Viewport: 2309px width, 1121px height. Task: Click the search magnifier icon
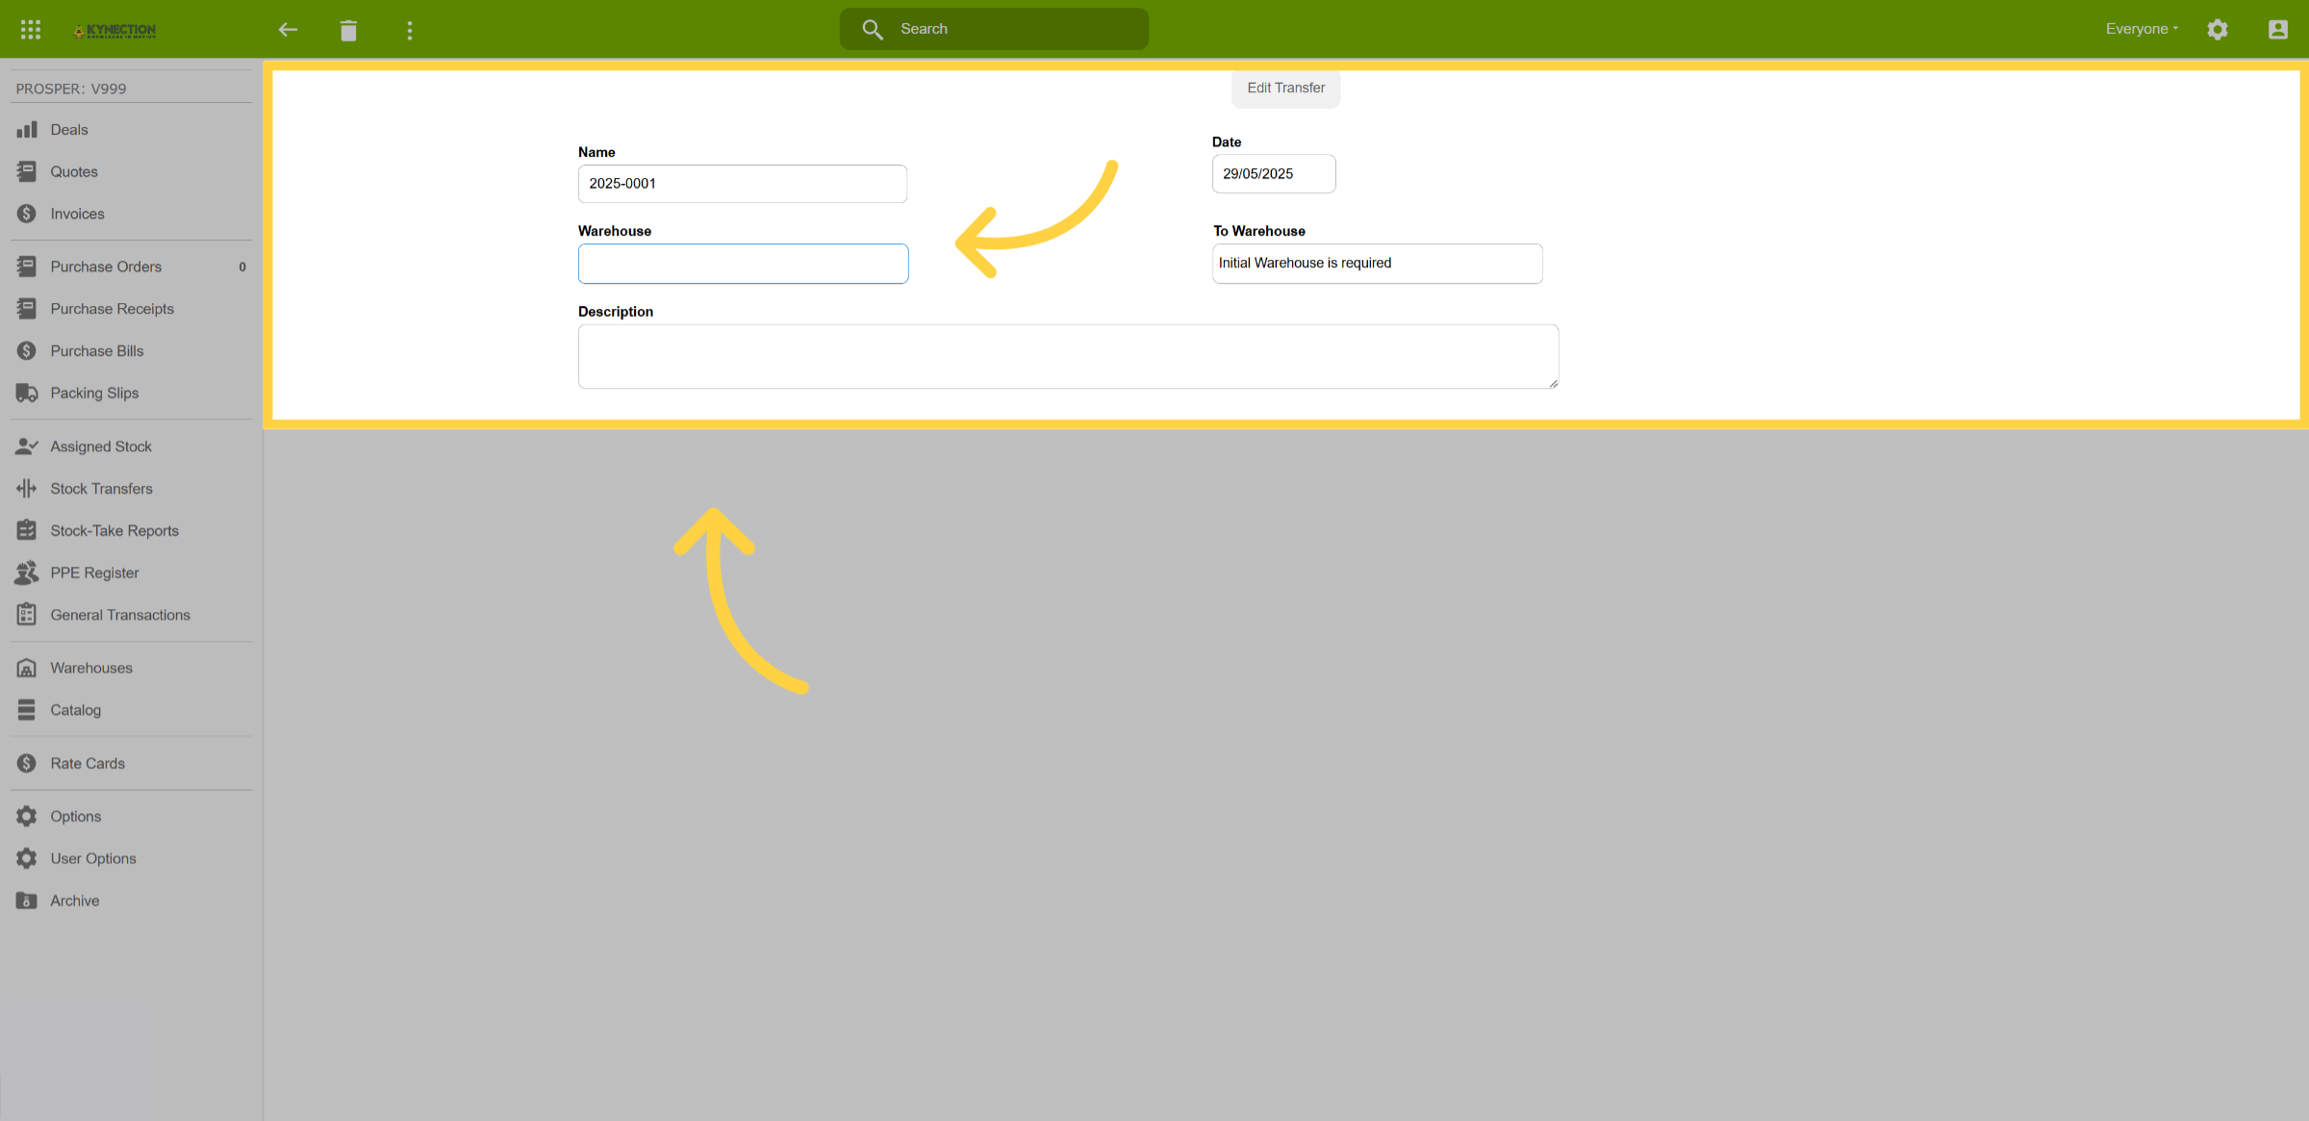872,29
